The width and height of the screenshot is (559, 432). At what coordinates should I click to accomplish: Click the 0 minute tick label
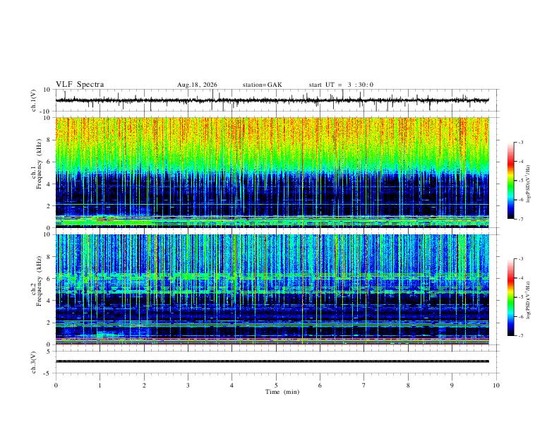(56, 385)
